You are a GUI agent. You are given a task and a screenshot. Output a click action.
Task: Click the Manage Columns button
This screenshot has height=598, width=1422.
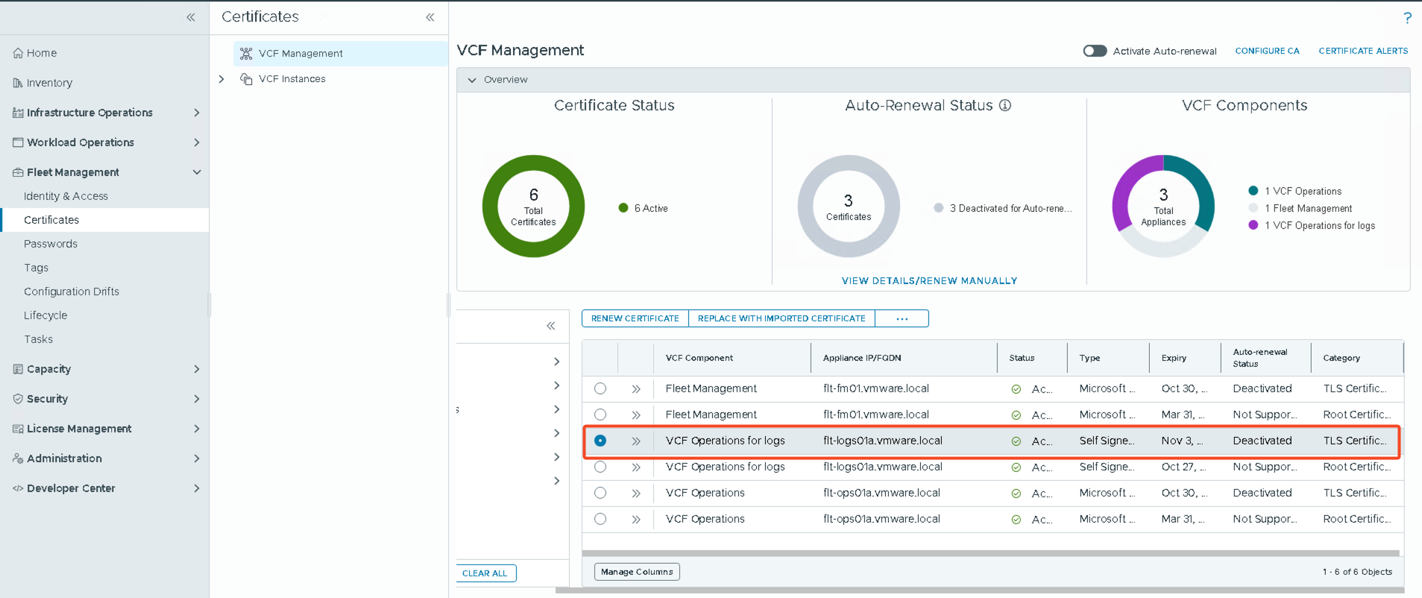[x=637, y=572]
